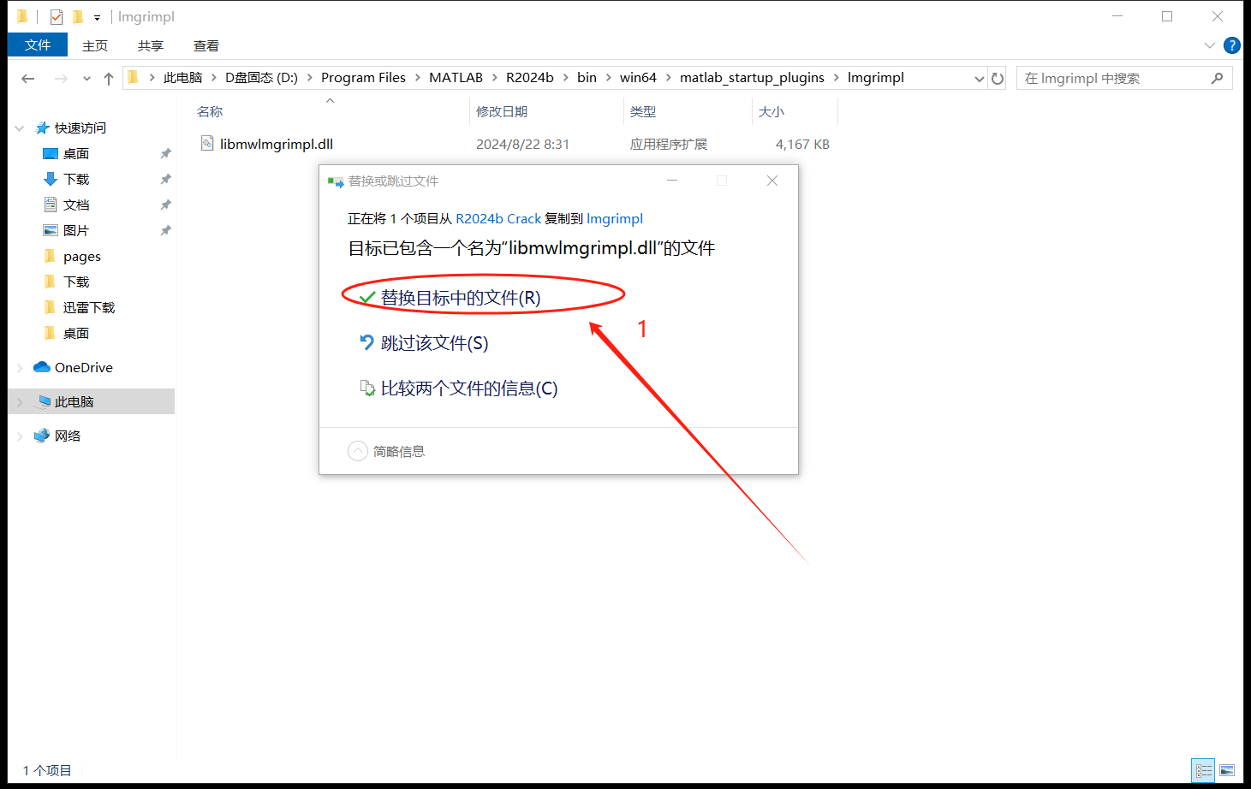Screen dimensions: 1251x789
Task: Open quick access toolbar customize dropdown
Action: click(x=97, y=17)
